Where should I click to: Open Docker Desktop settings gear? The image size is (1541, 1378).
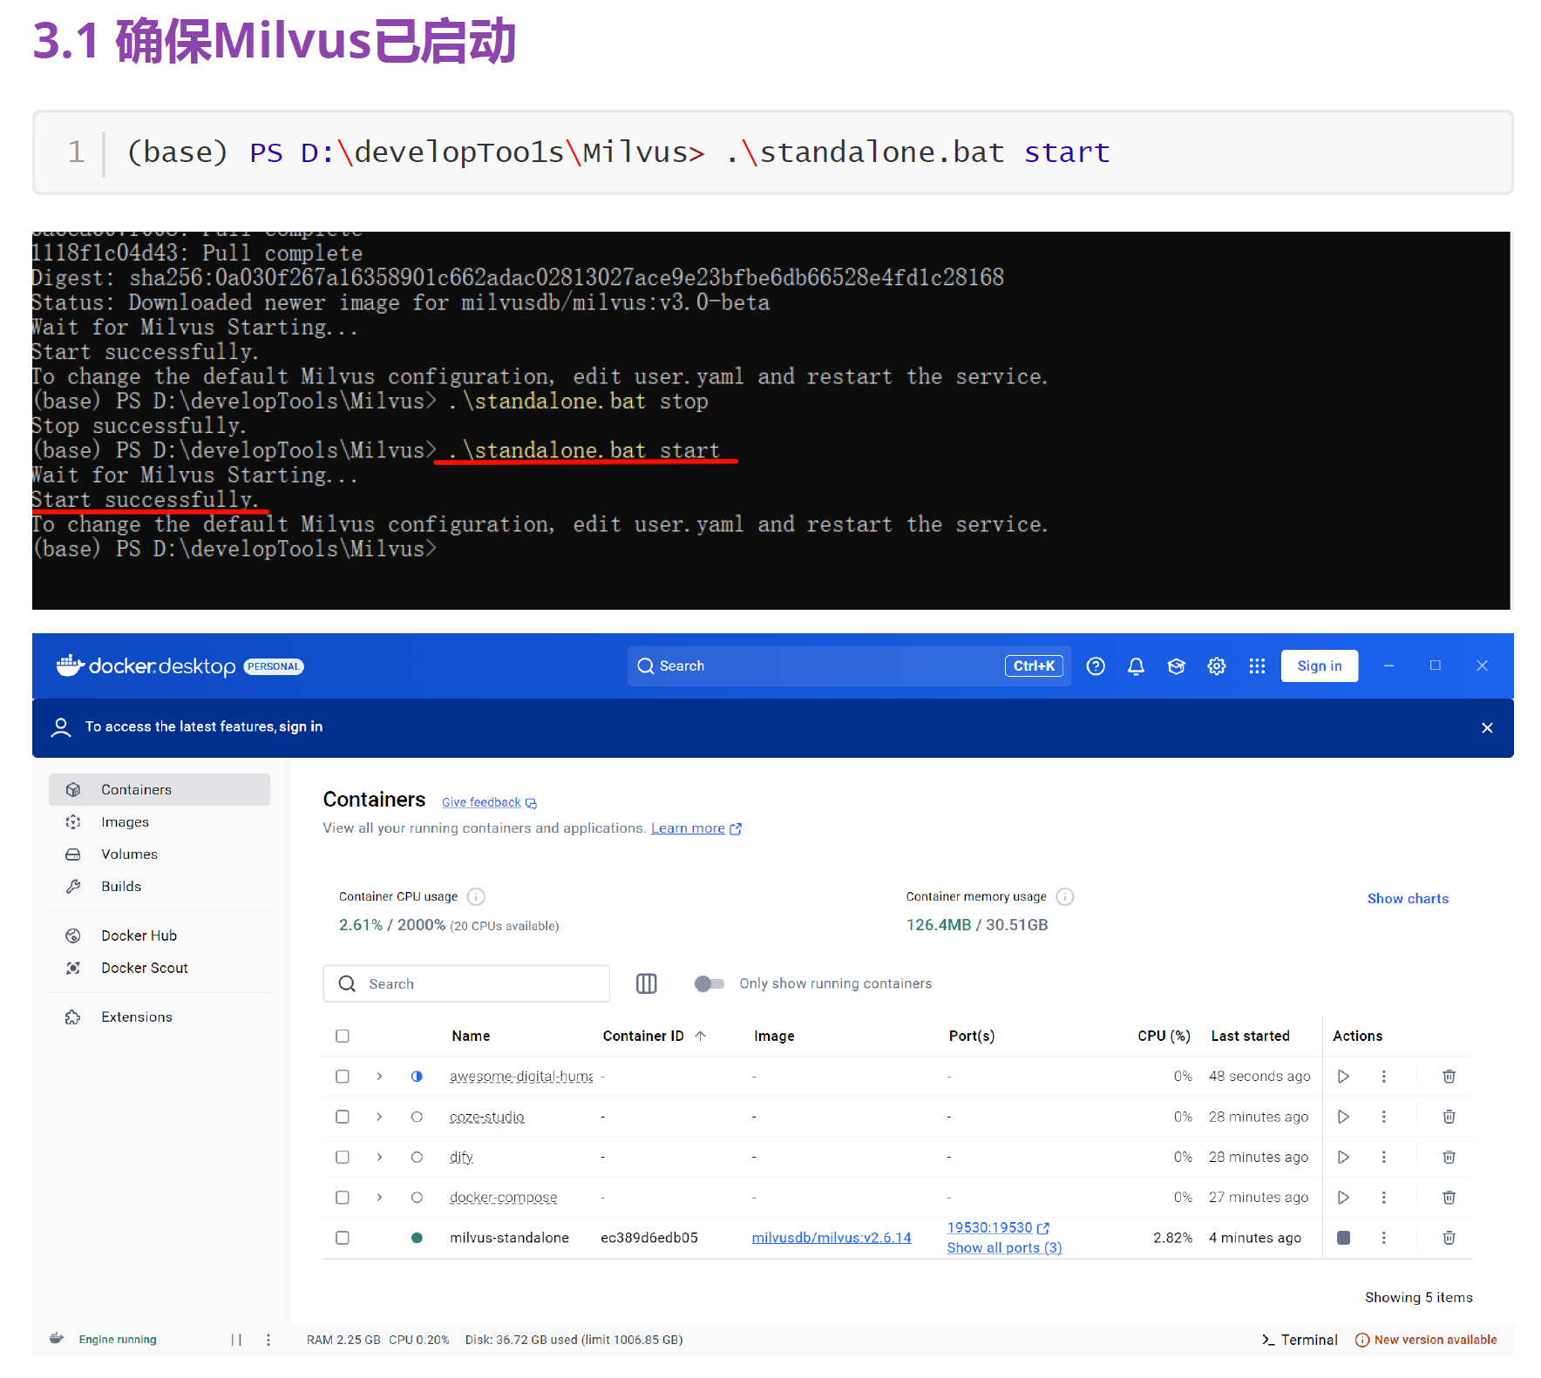click(1217, 666)
